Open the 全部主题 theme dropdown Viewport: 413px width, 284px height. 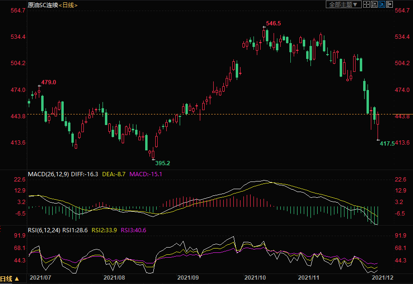click(343, 4)
